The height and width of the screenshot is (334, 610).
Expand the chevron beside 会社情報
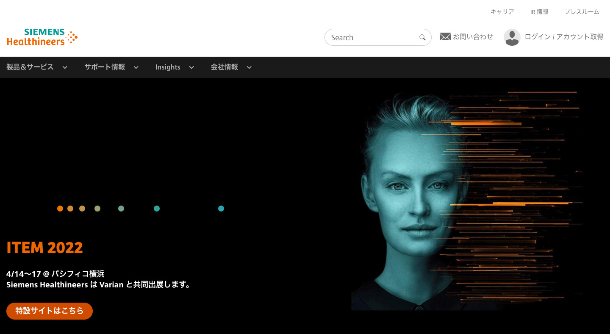pyautogui.click(x=249, y=67)
